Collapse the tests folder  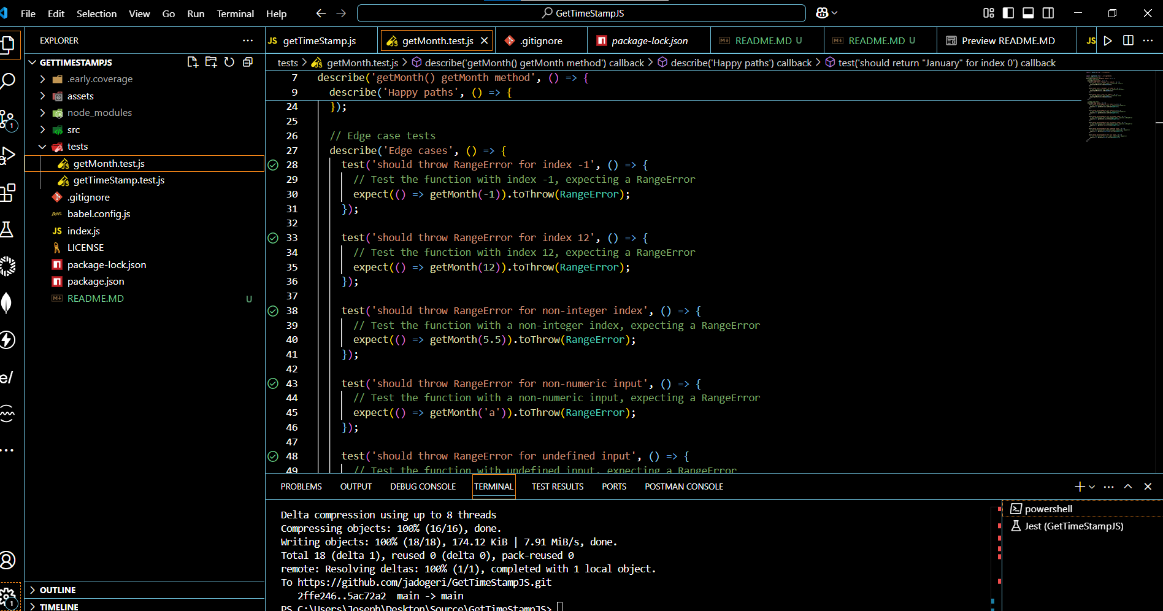pos(42,147)
